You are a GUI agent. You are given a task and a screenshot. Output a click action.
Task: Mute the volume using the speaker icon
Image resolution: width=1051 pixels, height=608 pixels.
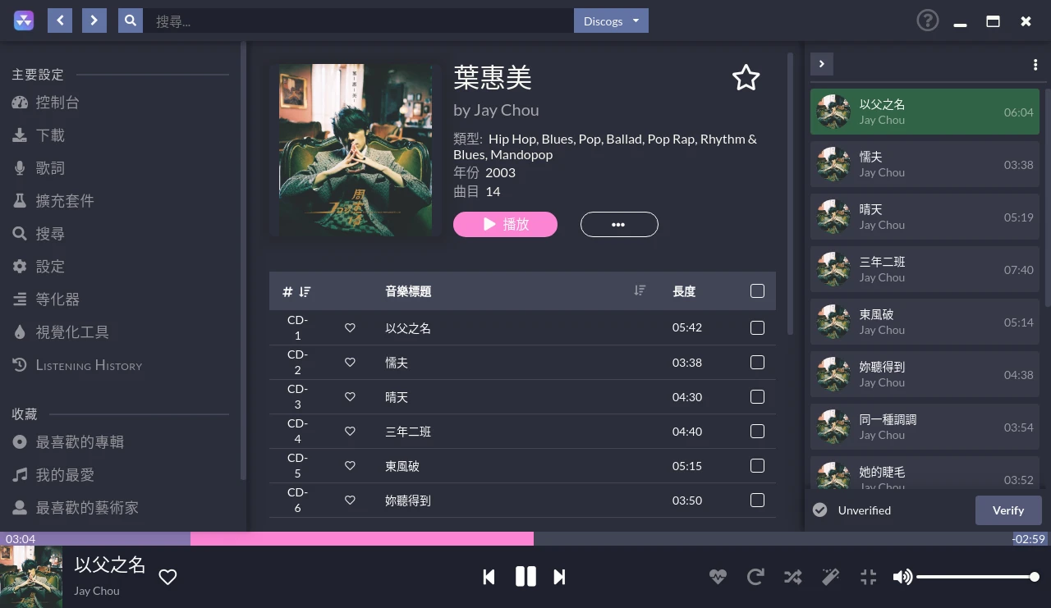tap(902, 577)
